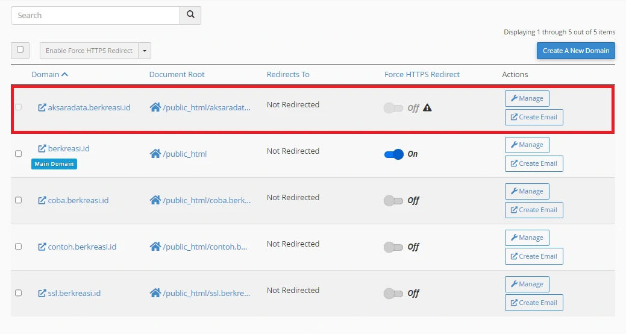Click the search magnifier icon button

(190, 15)
